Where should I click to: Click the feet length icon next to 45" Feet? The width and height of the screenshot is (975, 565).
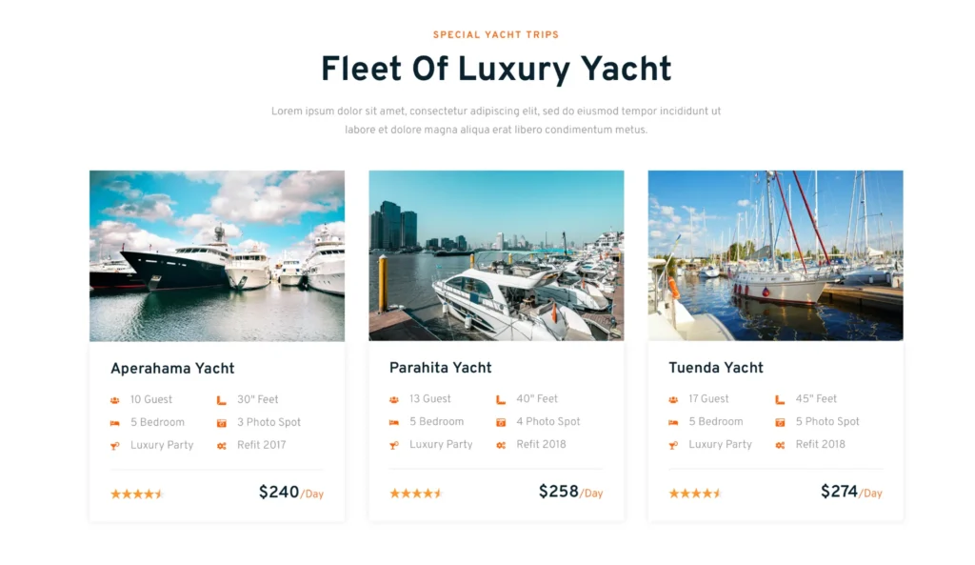[x=780, y=399]
